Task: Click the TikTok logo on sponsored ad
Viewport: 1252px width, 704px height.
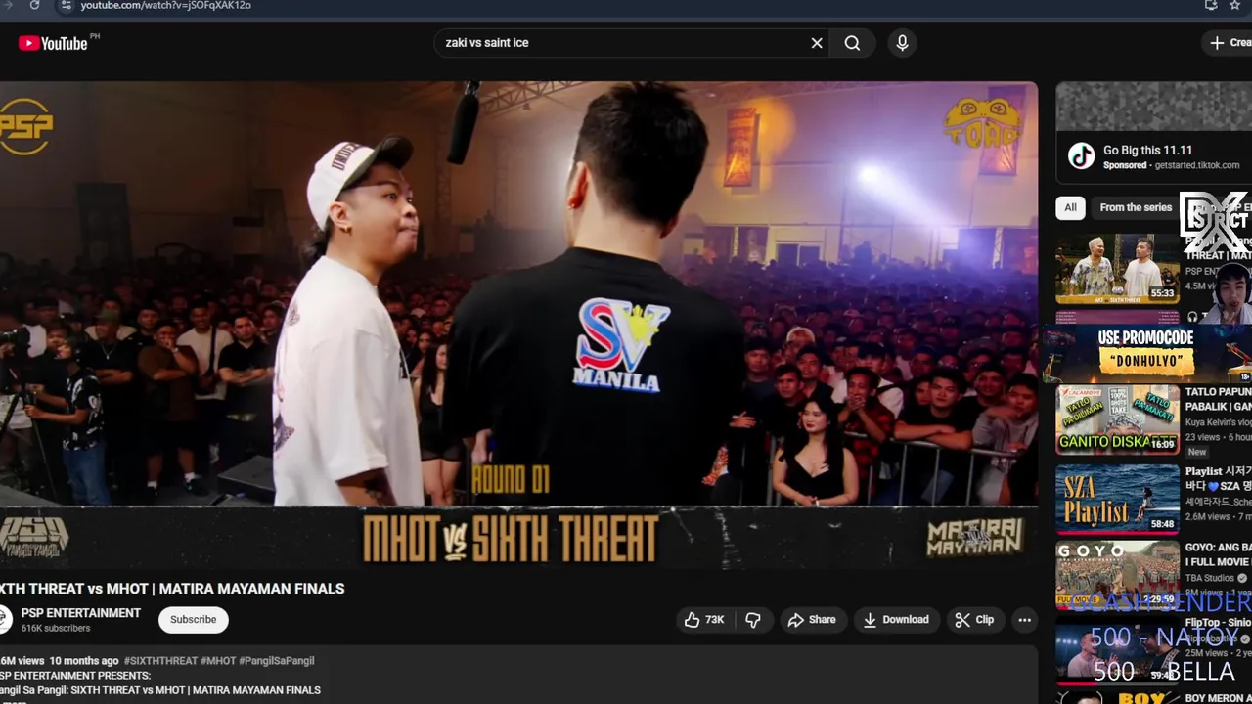Action: (x=1081, y=156)
